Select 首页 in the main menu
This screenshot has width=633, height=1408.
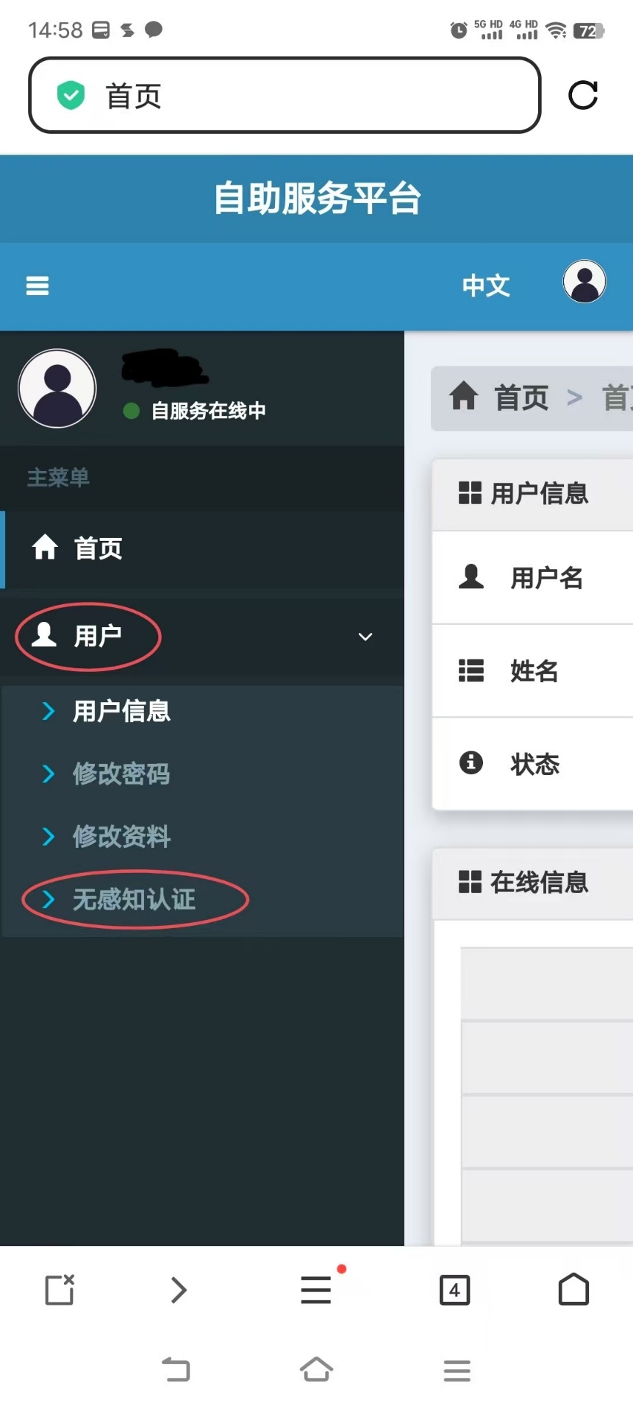(202, 548)
